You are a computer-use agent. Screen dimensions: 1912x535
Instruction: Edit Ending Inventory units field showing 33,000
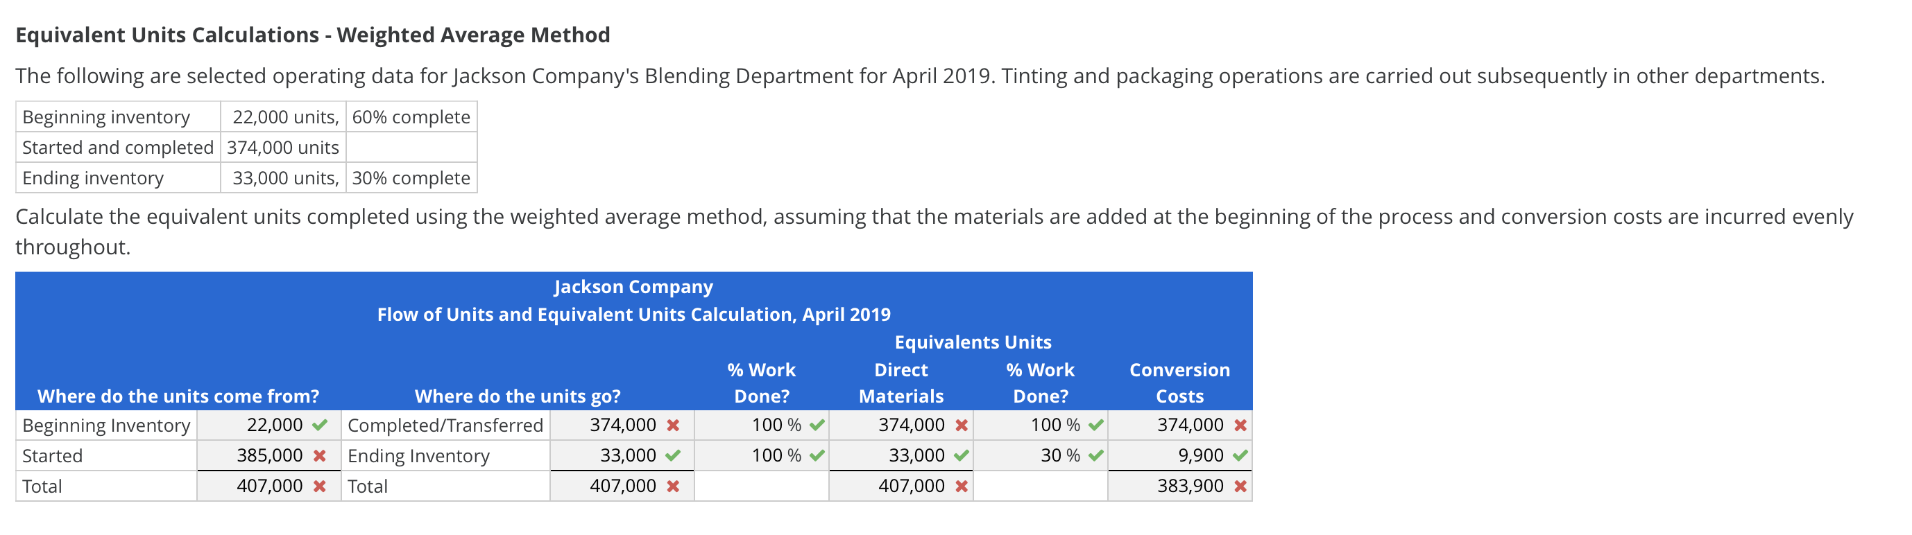622,456
